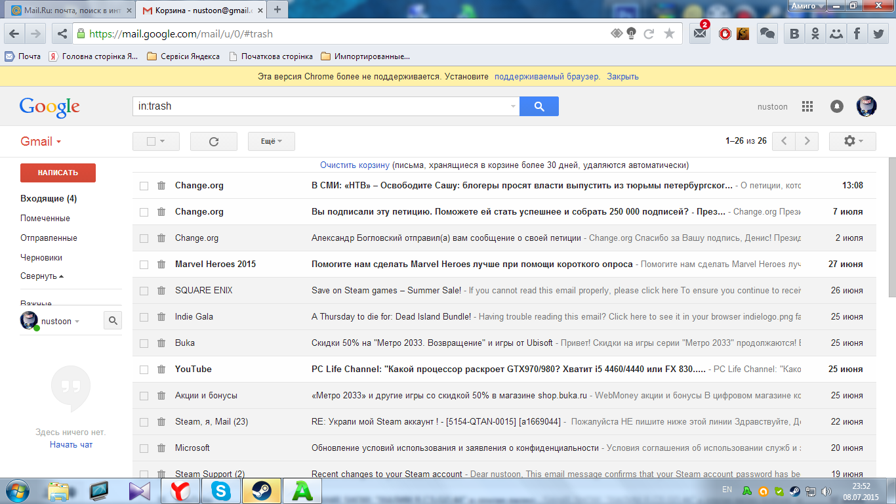Go to the previous page of messages
This screenshot has width=896, height=504.
tap(784, 141)
